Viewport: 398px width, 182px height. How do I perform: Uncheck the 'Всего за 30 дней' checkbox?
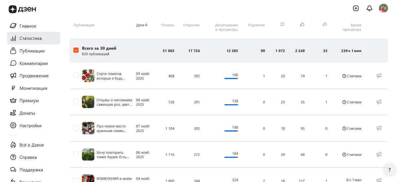pos(76,50)
